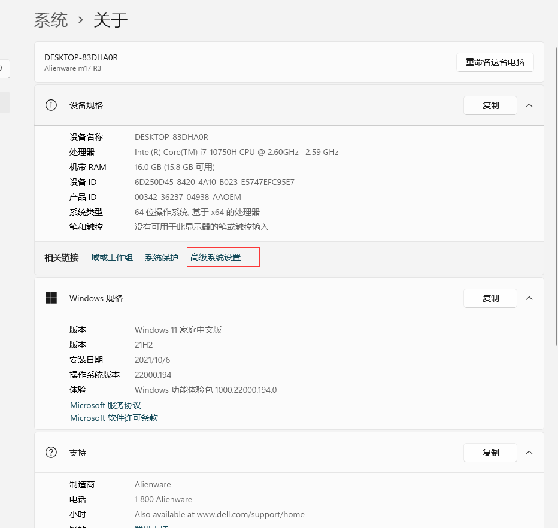This screenshot has width=558, height=528.
Task: Collapse the 支持 section chevron
Action: click(x=529, y=453)
